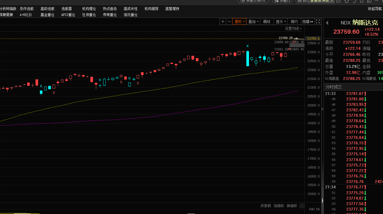Viewport: 383px width, 214px height.
Task: Select the :46 trade row 23783.95
Action: [354, 104]
